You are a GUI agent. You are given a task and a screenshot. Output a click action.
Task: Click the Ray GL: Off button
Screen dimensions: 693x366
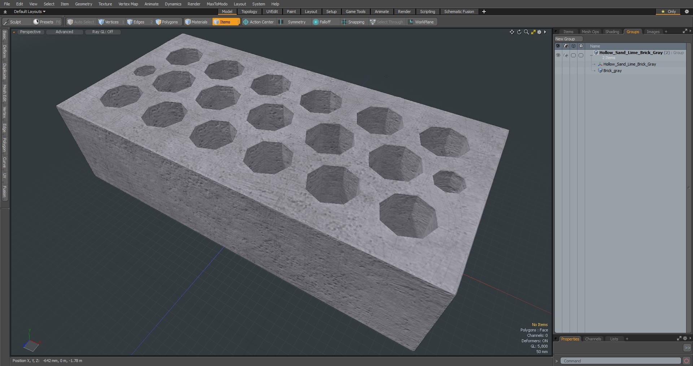(x=103, y=32)
